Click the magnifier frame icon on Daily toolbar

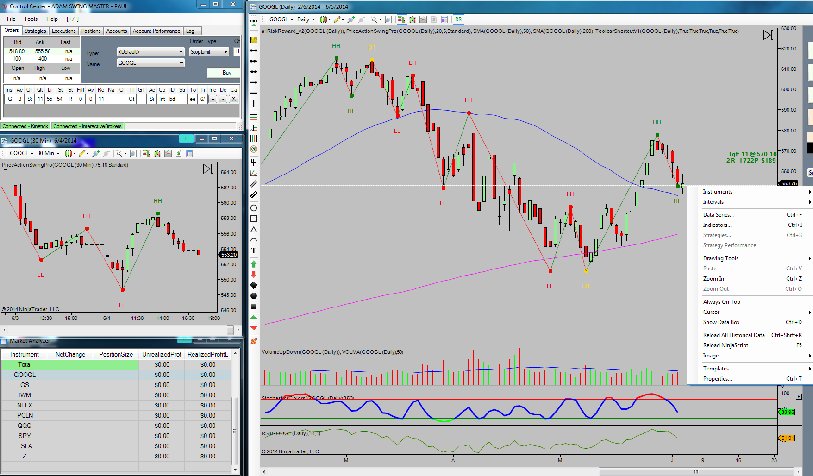point(388,19)
